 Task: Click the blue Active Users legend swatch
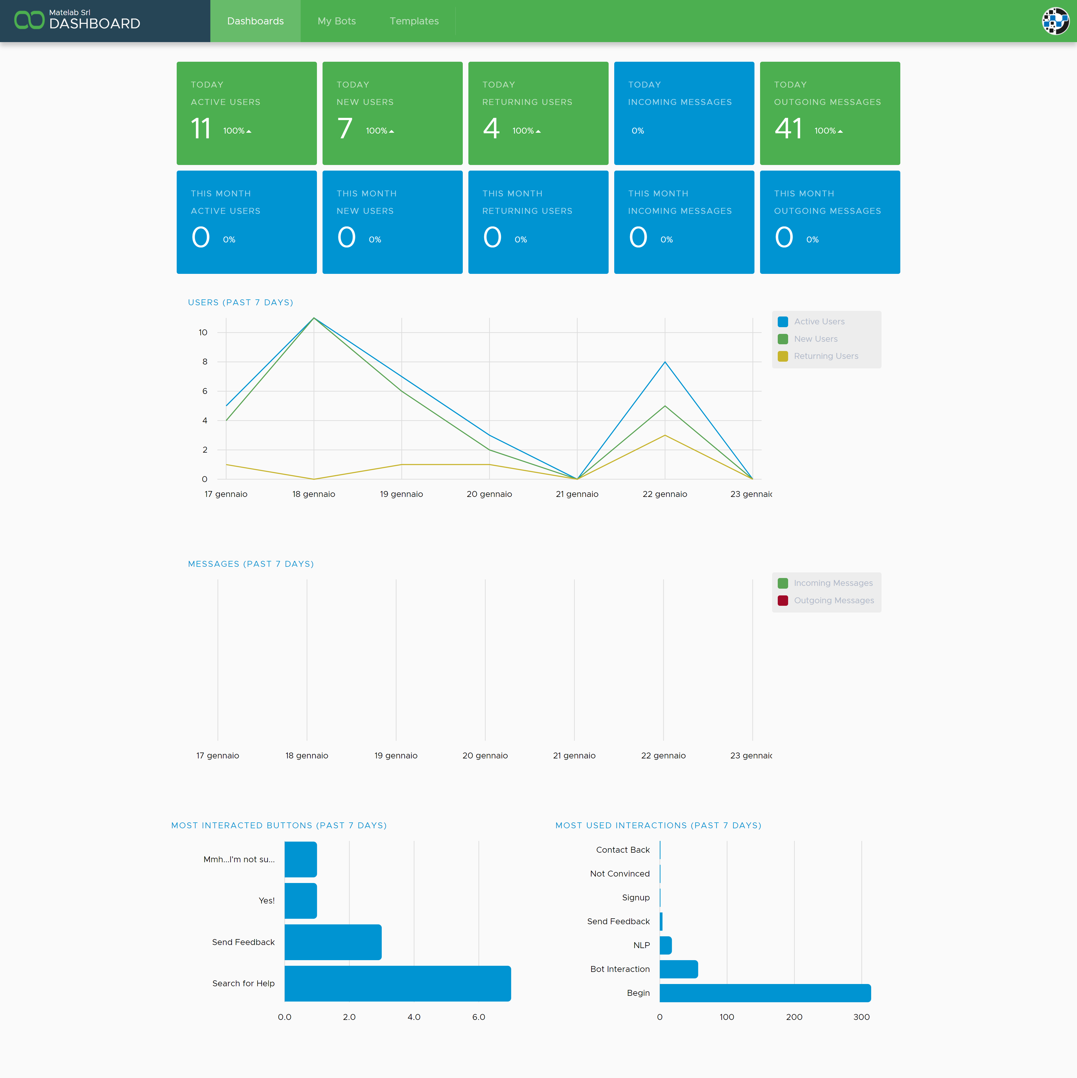pos(783,321)
